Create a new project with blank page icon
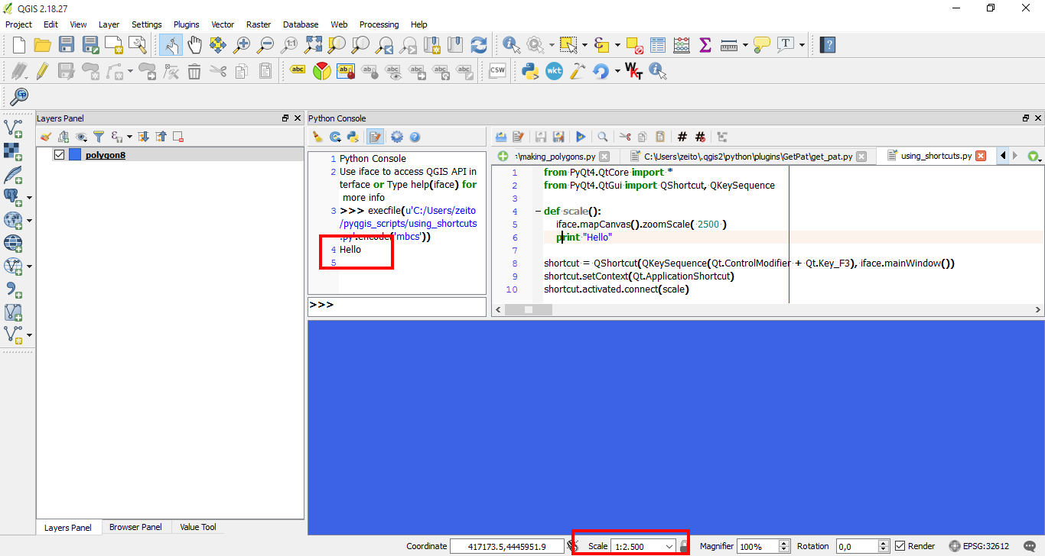This screenshot has height=556, width=1045. [x=19, y=45]
